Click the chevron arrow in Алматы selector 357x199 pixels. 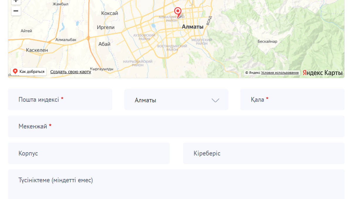[x=216, y=100]
